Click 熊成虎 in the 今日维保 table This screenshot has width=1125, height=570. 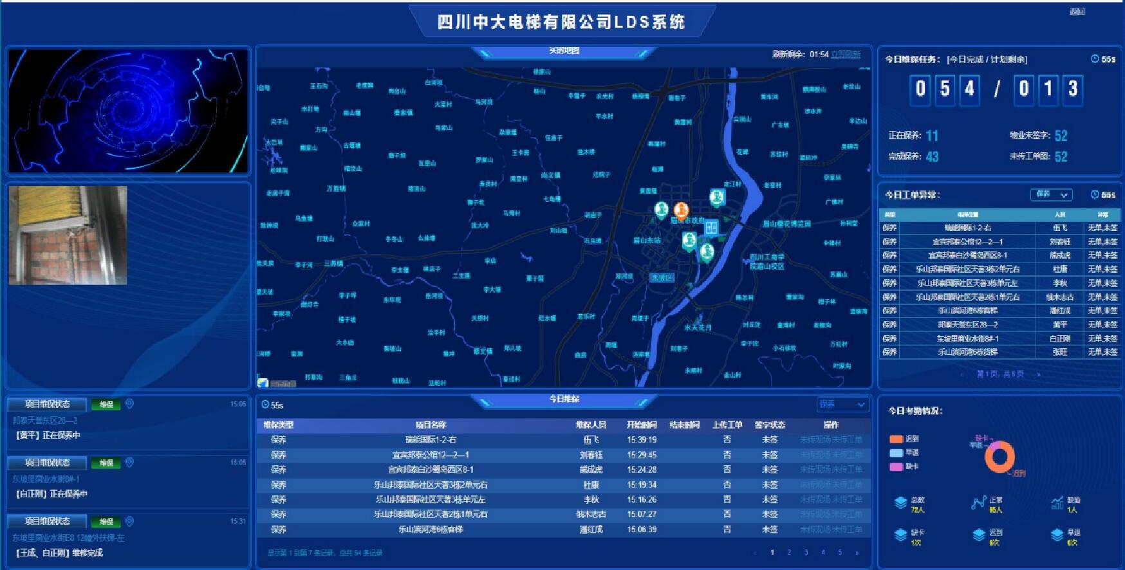pyautogui.click(x=591, y=470)
